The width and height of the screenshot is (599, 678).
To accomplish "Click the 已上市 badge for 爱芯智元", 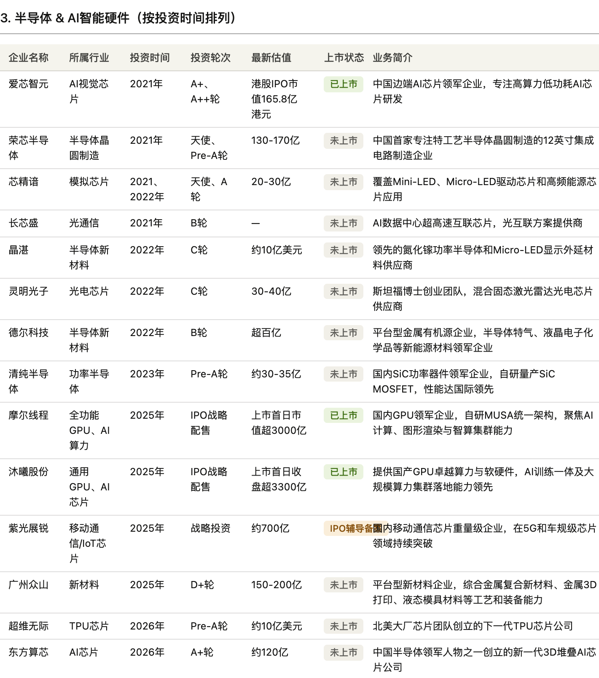I will [x=343, y=84].
